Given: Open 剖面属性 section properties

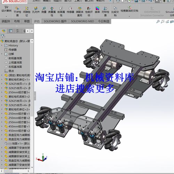Looking at the screenshot, I should pyautogui.click(x=61, y=11).
